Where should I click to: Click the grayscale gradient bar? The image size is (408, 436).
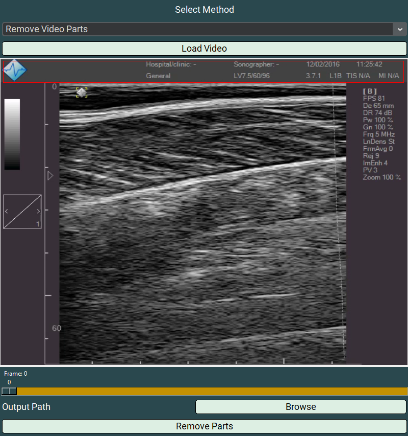click(x=12, y=134)
